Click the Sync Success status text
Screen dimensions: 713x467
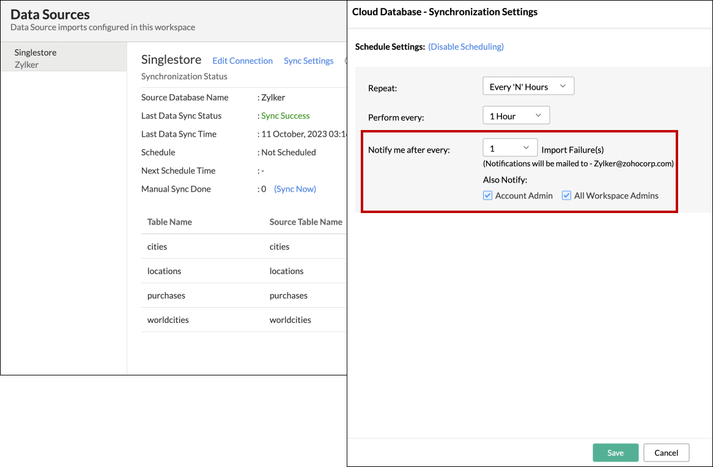pos(285,115)
